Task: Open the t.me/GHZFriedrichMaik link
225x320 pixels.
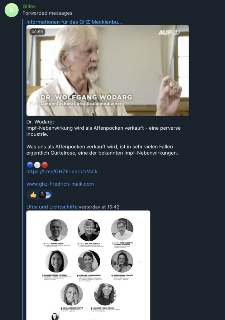Action: pos(62,172)
